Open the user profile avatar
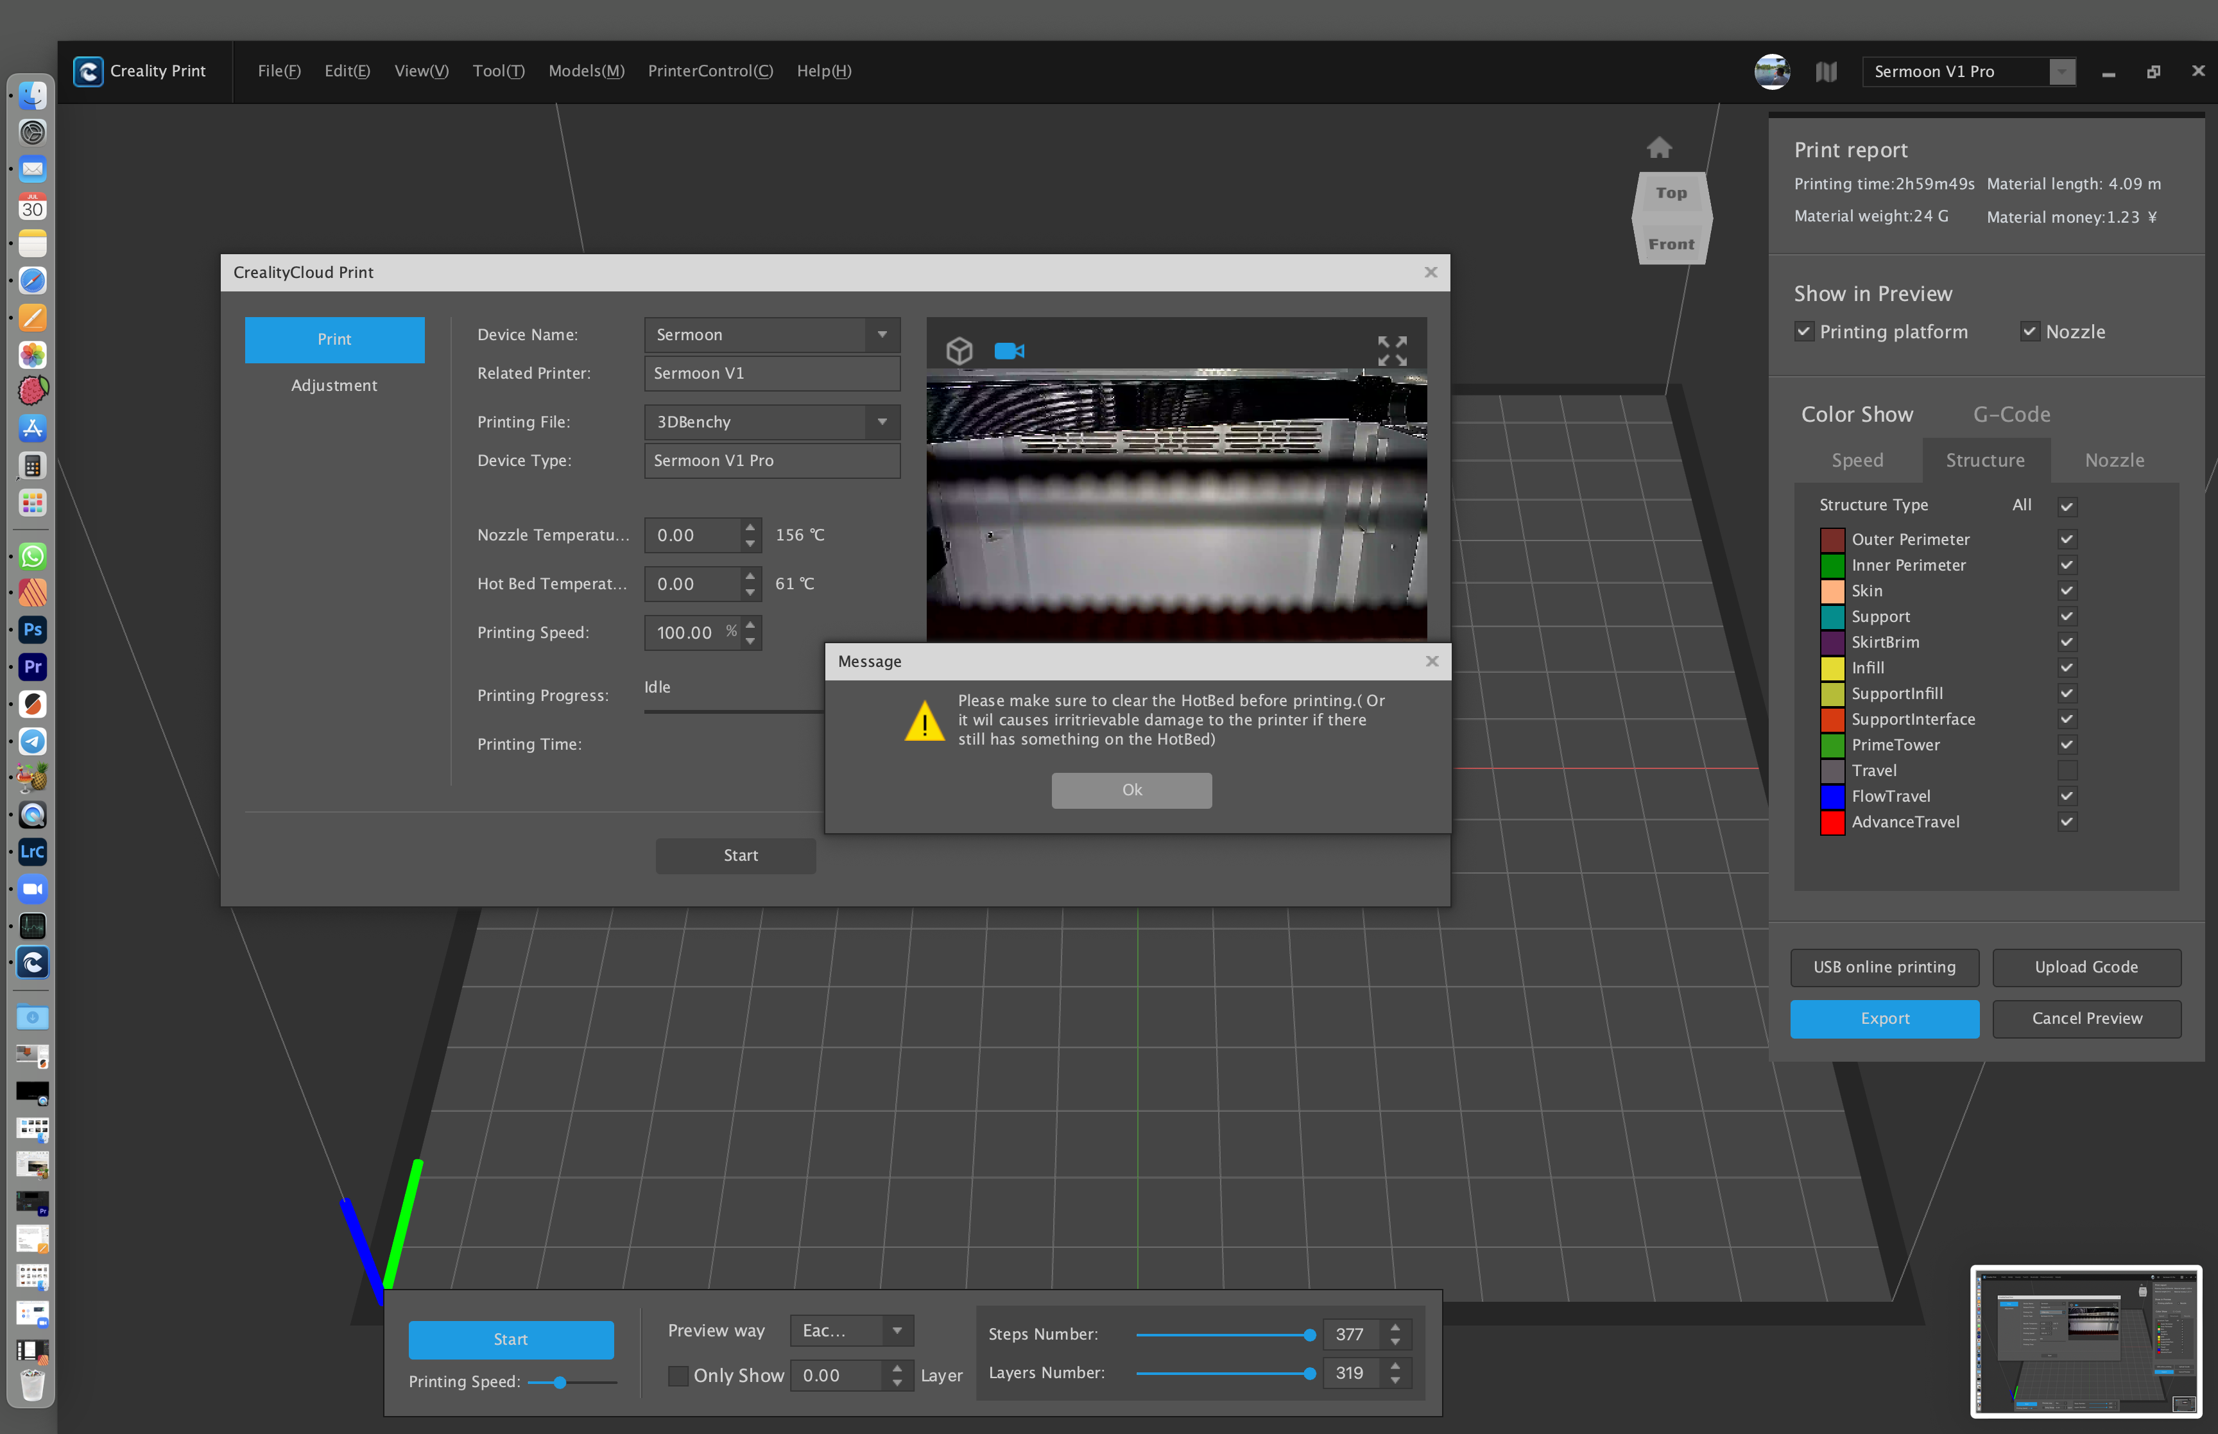Viewport: 2218px width, 1434px height. [1771, 72]
